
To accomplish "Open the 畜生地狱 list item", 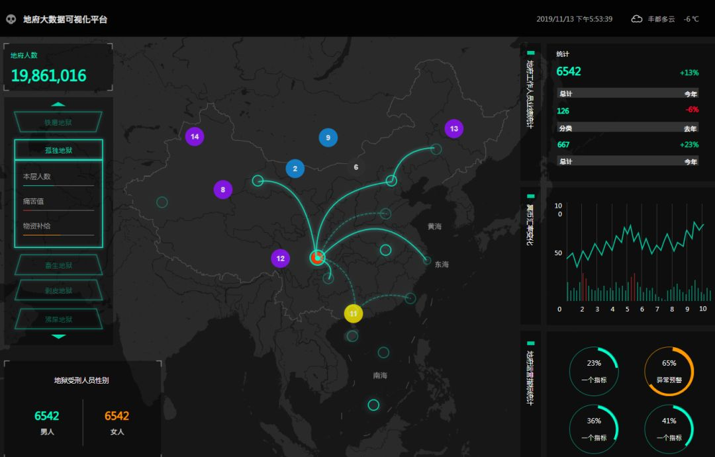I will (58, 265).
